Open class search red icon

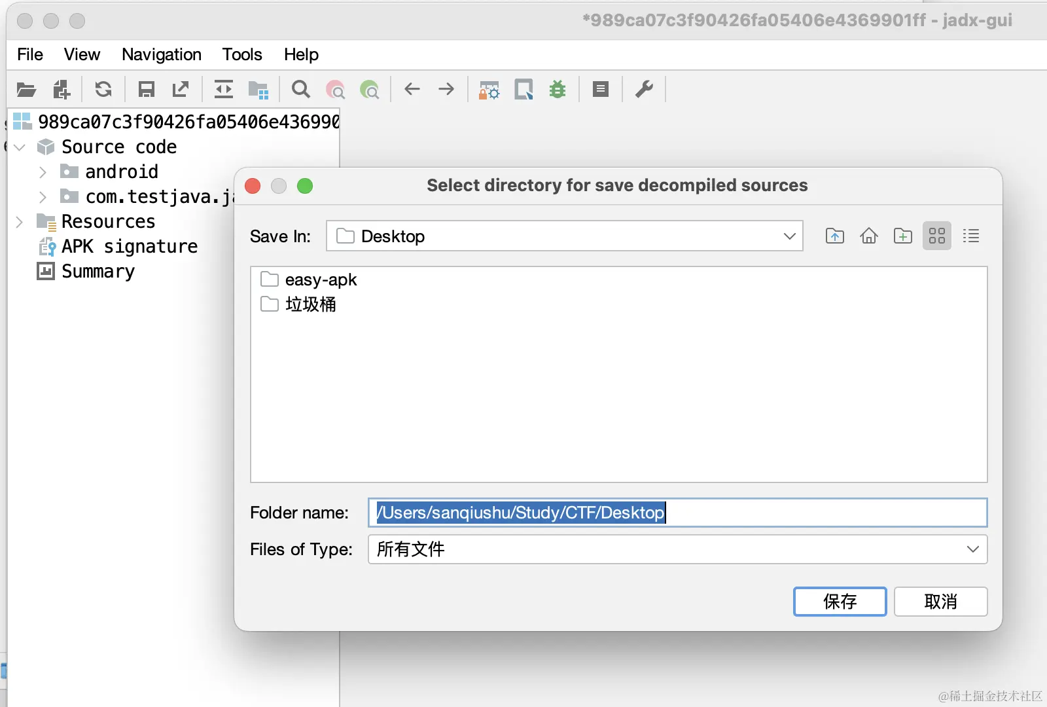click(336, 90)
